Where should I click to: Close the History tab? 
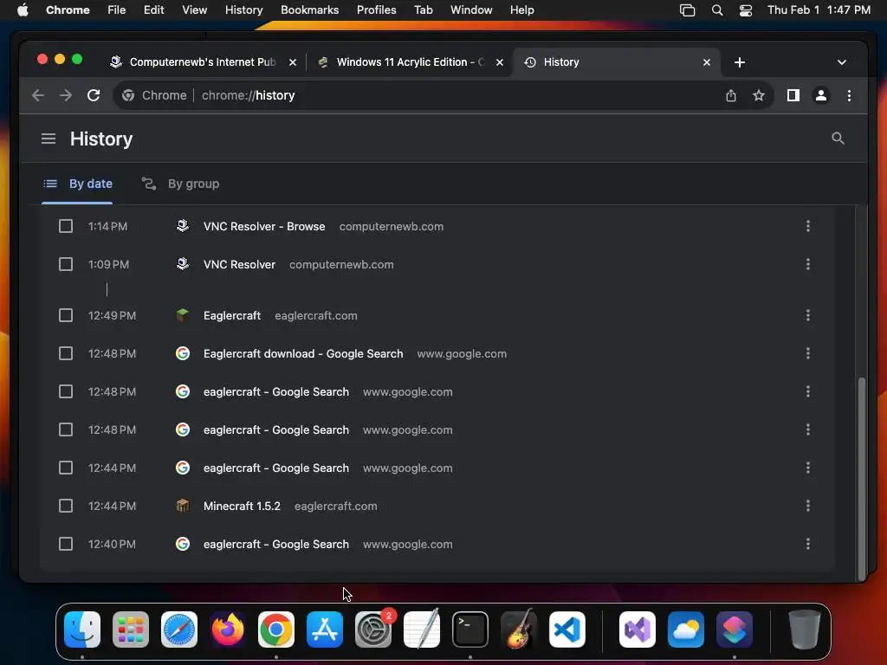point(707,62)
